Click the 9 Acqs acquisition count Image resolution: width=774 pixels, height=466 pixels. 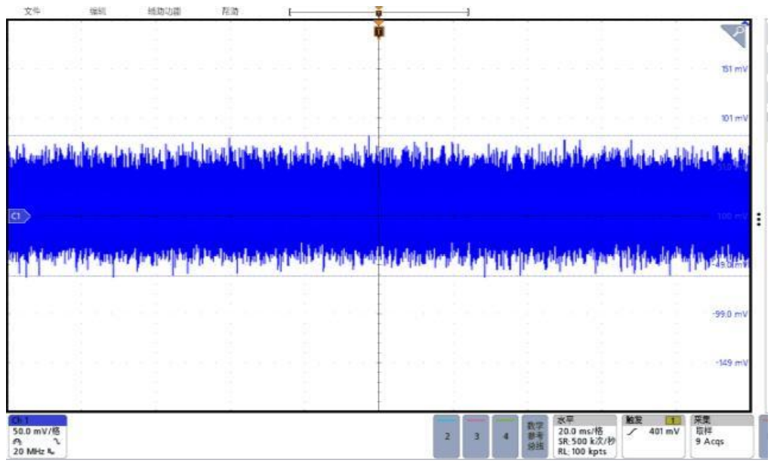click(710, 441)
